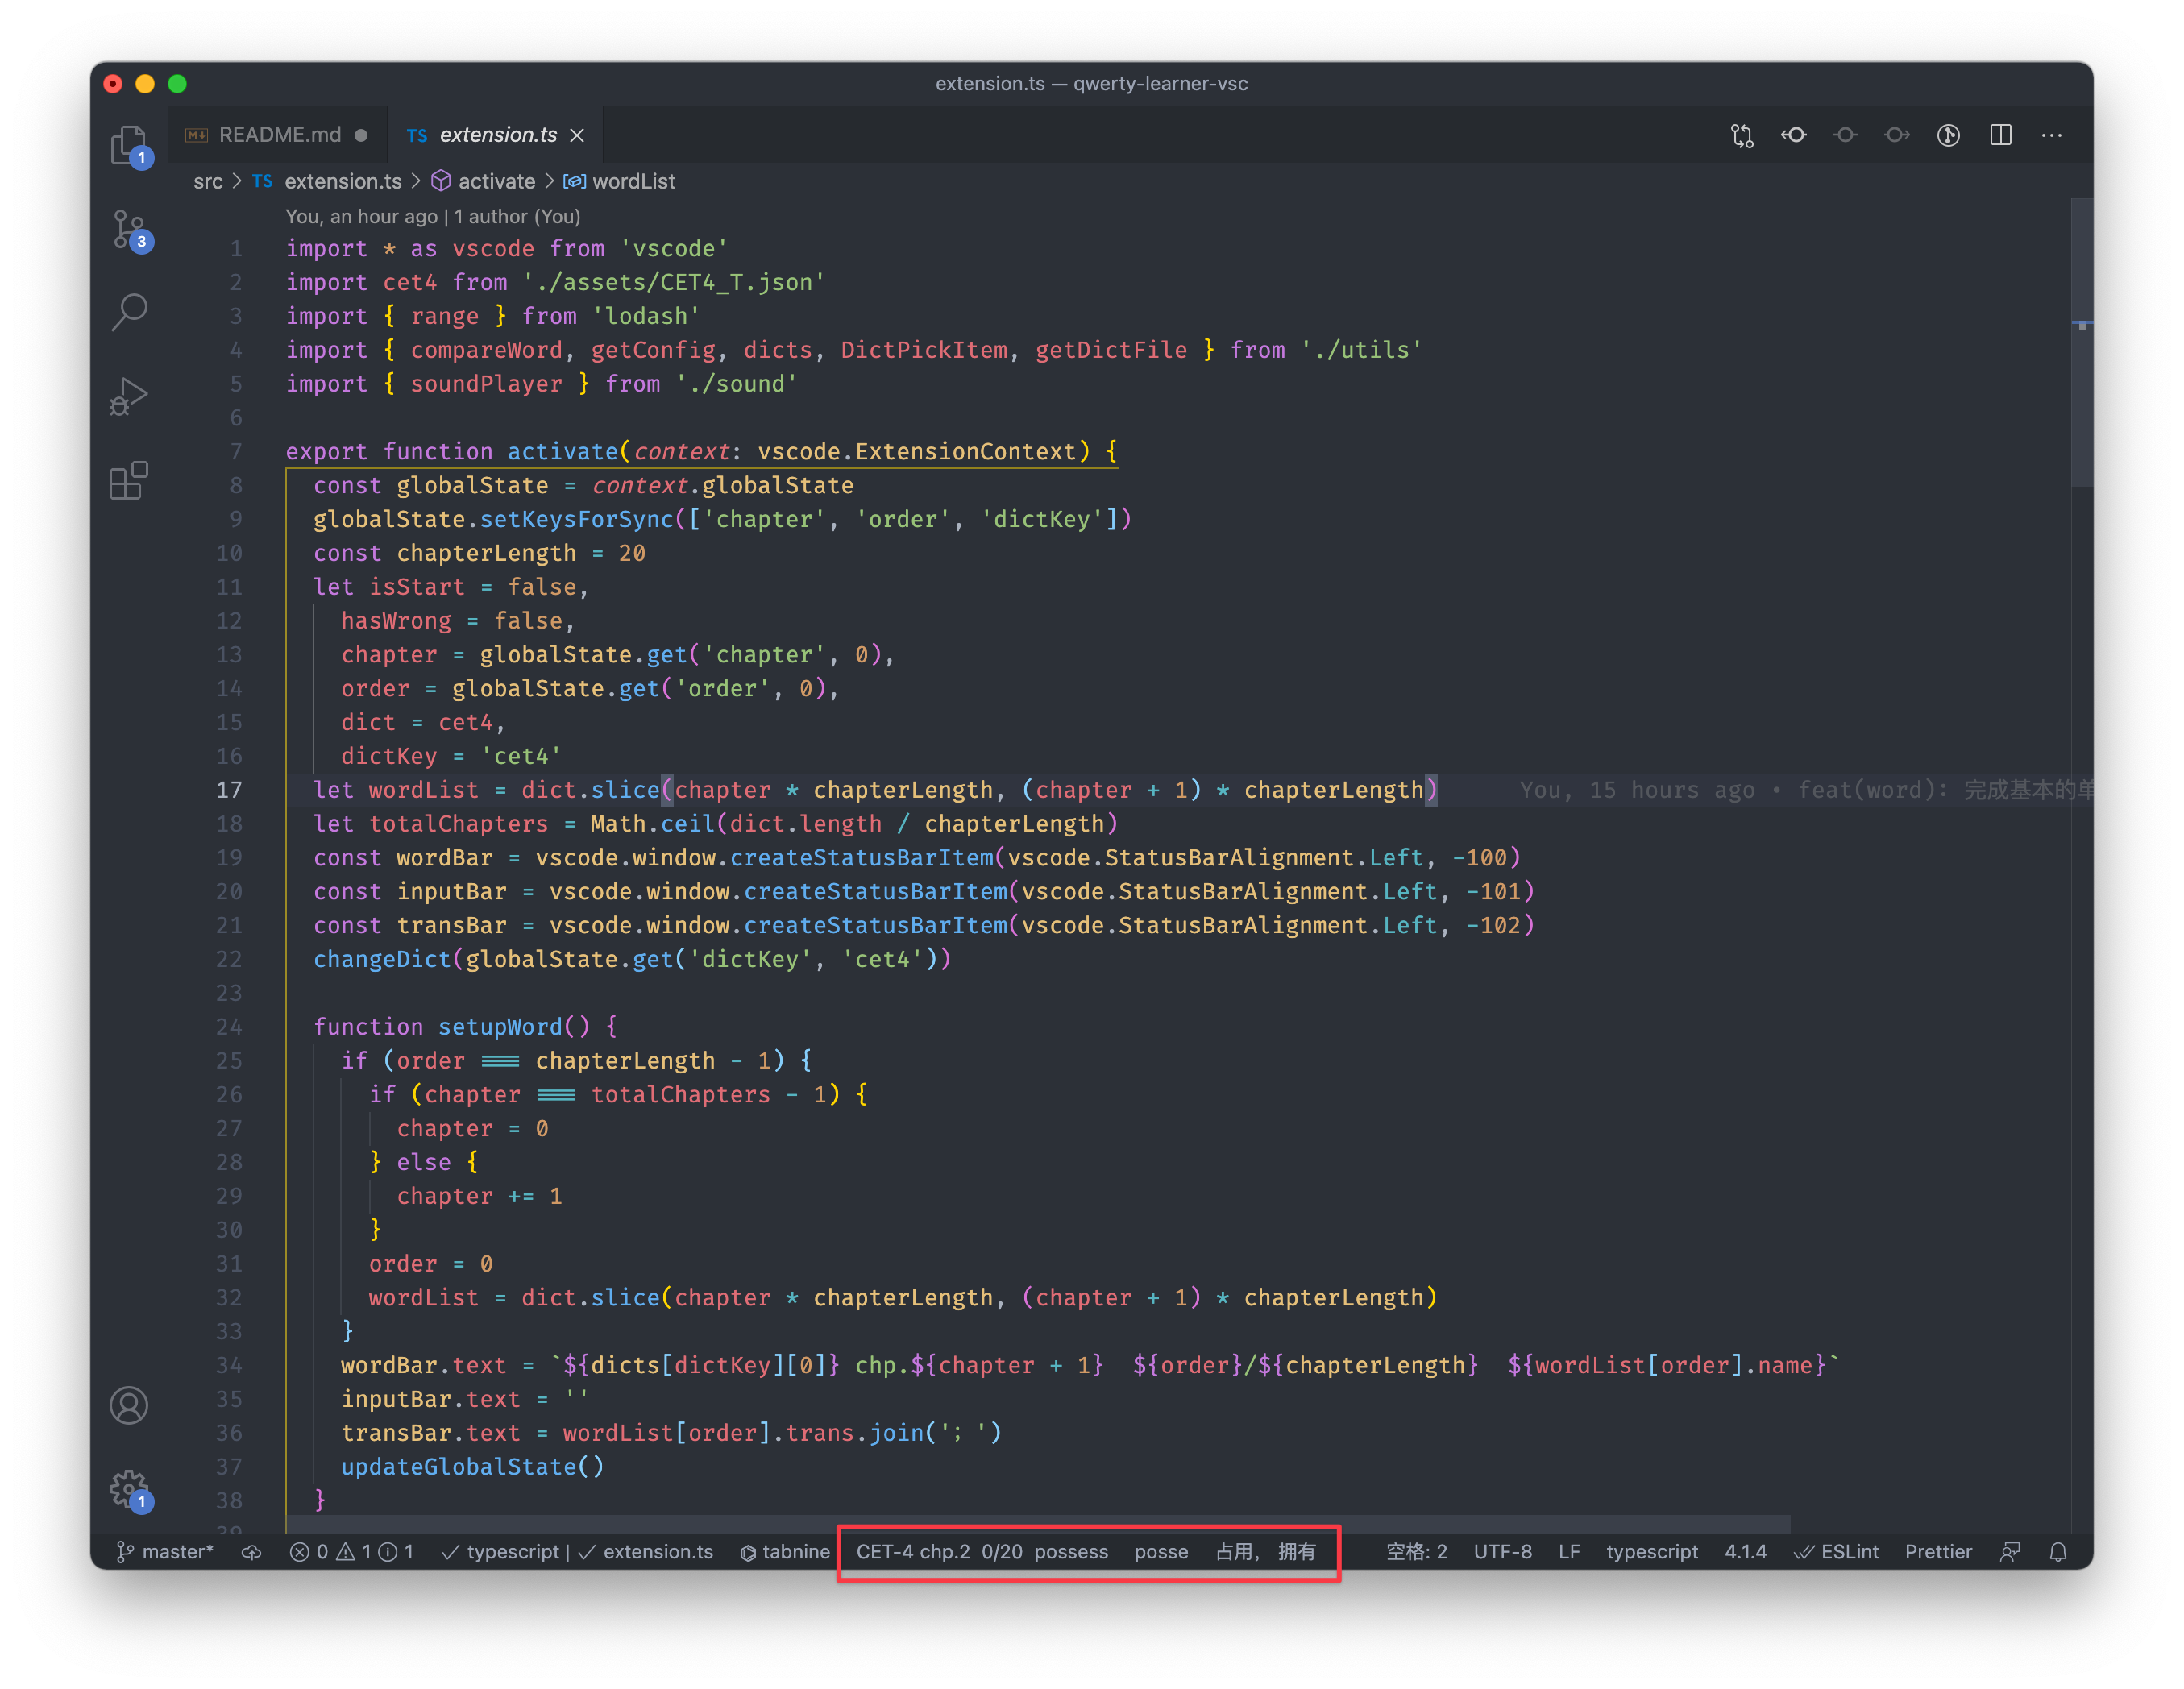Image resolution: width=2184 pixels, height=1689 pixels.
Task: Open the Source Control view icon
Action: [129, 230]
